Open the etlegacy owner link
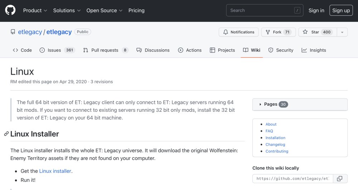The image size is (358, 190). coord(30,32)
